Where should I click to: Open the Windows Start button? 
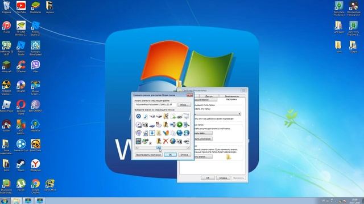coord(5,201)
